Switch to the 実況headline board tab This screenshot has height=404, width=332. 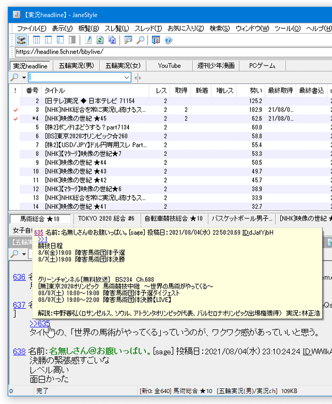[x=30, y=66]
